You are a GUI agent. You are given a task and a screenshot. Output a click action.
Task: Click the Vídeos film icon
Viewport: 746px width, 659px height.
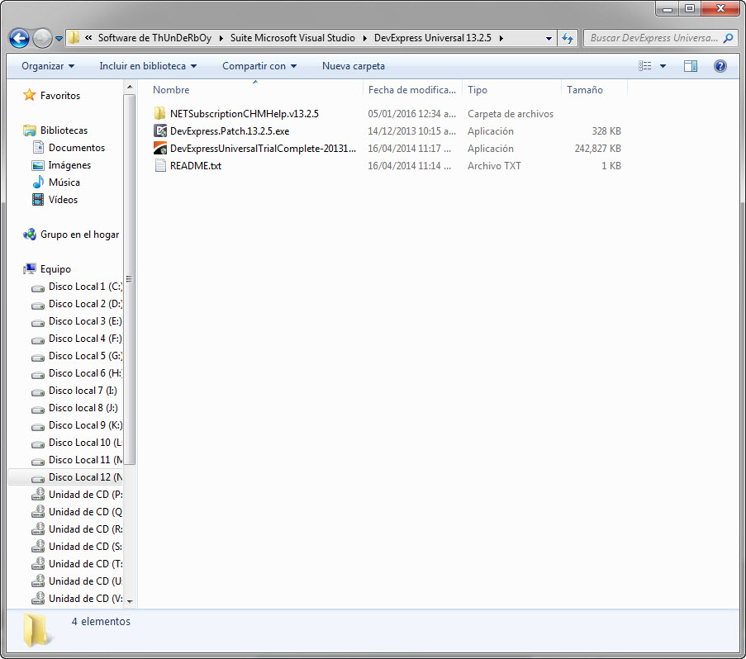38,200
